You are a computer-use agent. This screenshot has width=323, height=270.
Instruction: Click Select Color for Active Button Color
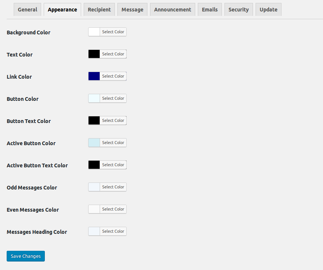(113, 143)
